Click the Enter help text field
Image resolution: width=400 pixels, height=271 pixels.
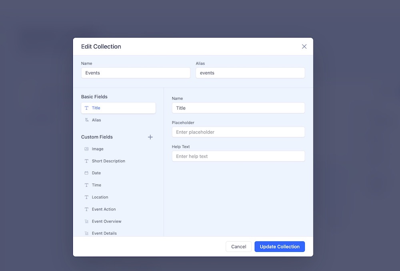(x=238, y=156)
